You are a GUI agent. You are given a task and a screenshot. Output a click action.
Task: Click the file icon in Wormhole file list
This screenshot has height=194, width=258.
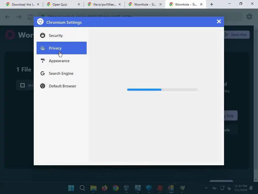(x=22, y=85)
